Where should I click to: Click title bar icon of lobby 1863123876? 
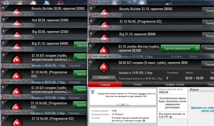[x=90, y=15]
